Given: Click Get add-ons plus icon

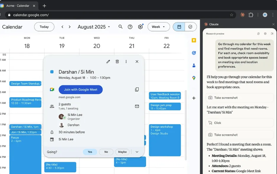Looking at the screenshot, I should click(x=194, y=98).
